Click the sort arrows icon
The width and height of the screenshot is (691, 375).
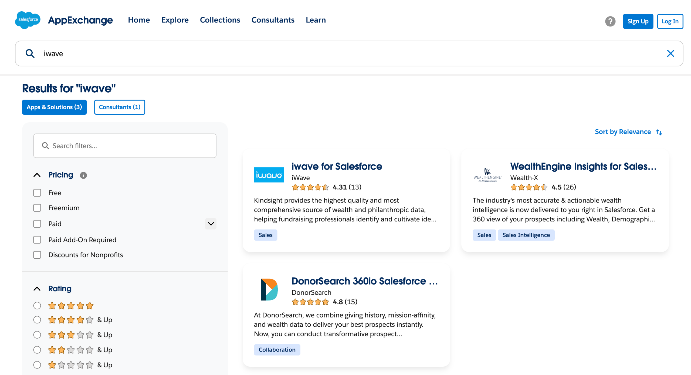tap(659, 132)
